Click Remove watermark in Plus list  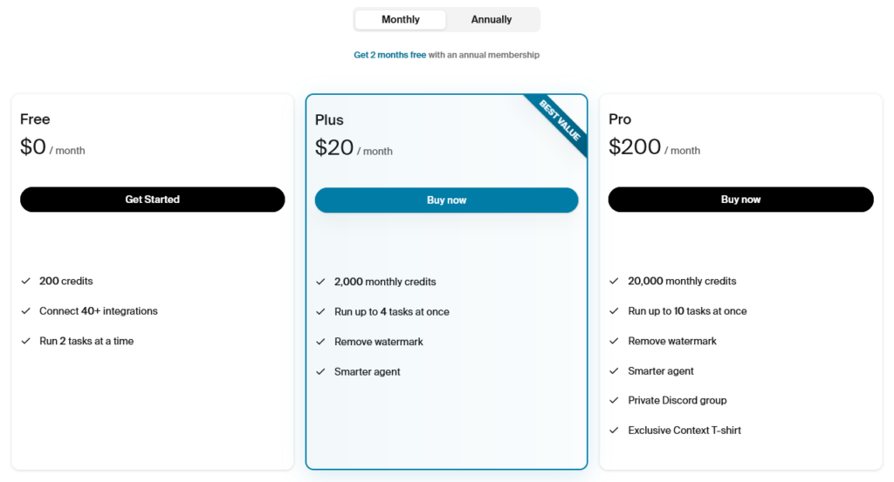tap(379, 342)
